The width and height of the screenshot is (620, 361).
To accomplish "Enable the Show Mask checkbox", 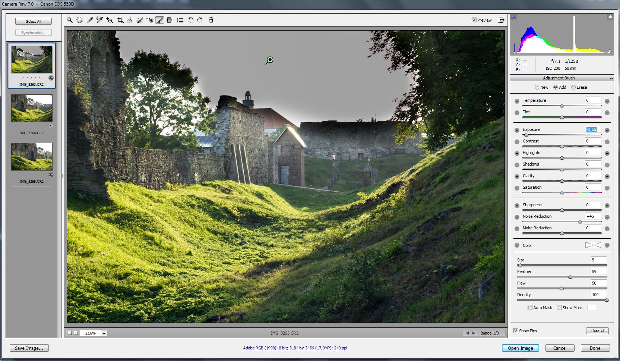I will click(x=559, y=308).
